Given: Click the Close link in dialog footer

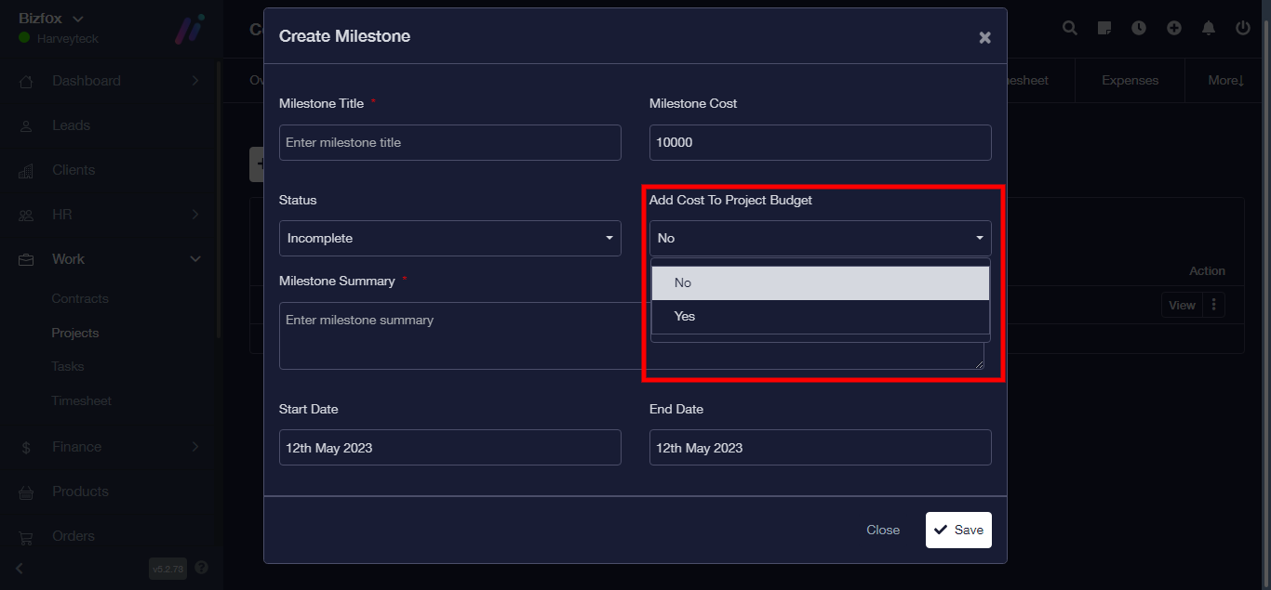Looking at the screenshot, I should 882,530.
